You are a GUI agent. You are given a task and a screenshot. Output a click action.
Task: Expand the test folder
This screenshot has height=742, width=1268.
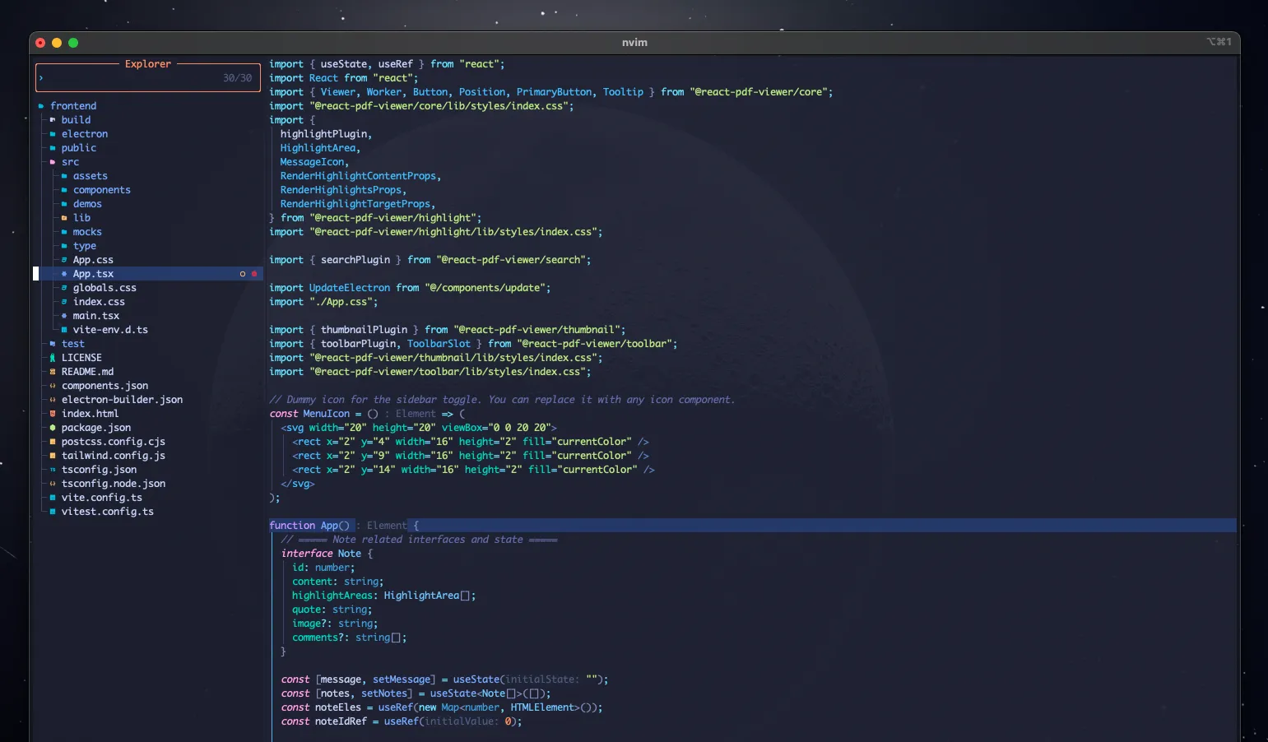72,344
